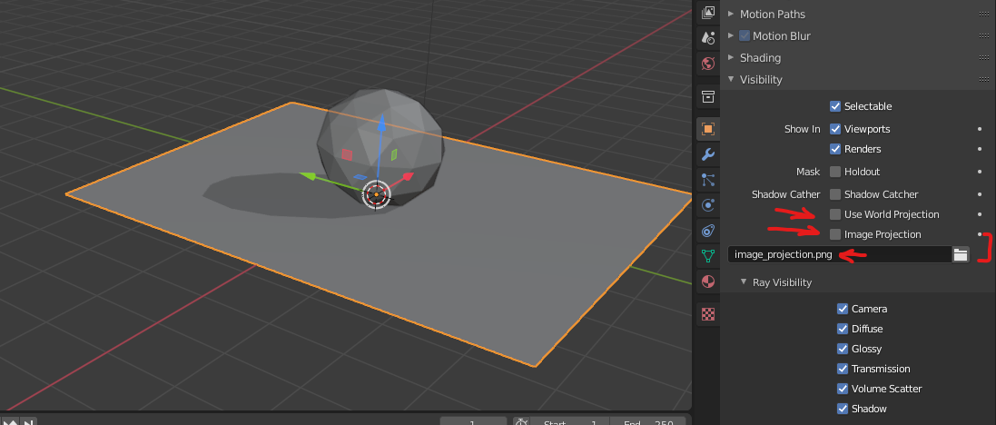Click the 'Show In' label
This screenshot has width=996, height=425.
click(x=803, y=129)
